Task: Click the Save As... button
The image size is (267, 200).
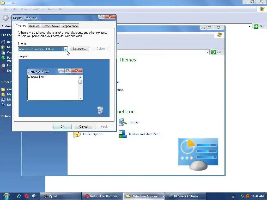Action: [79, 49]
